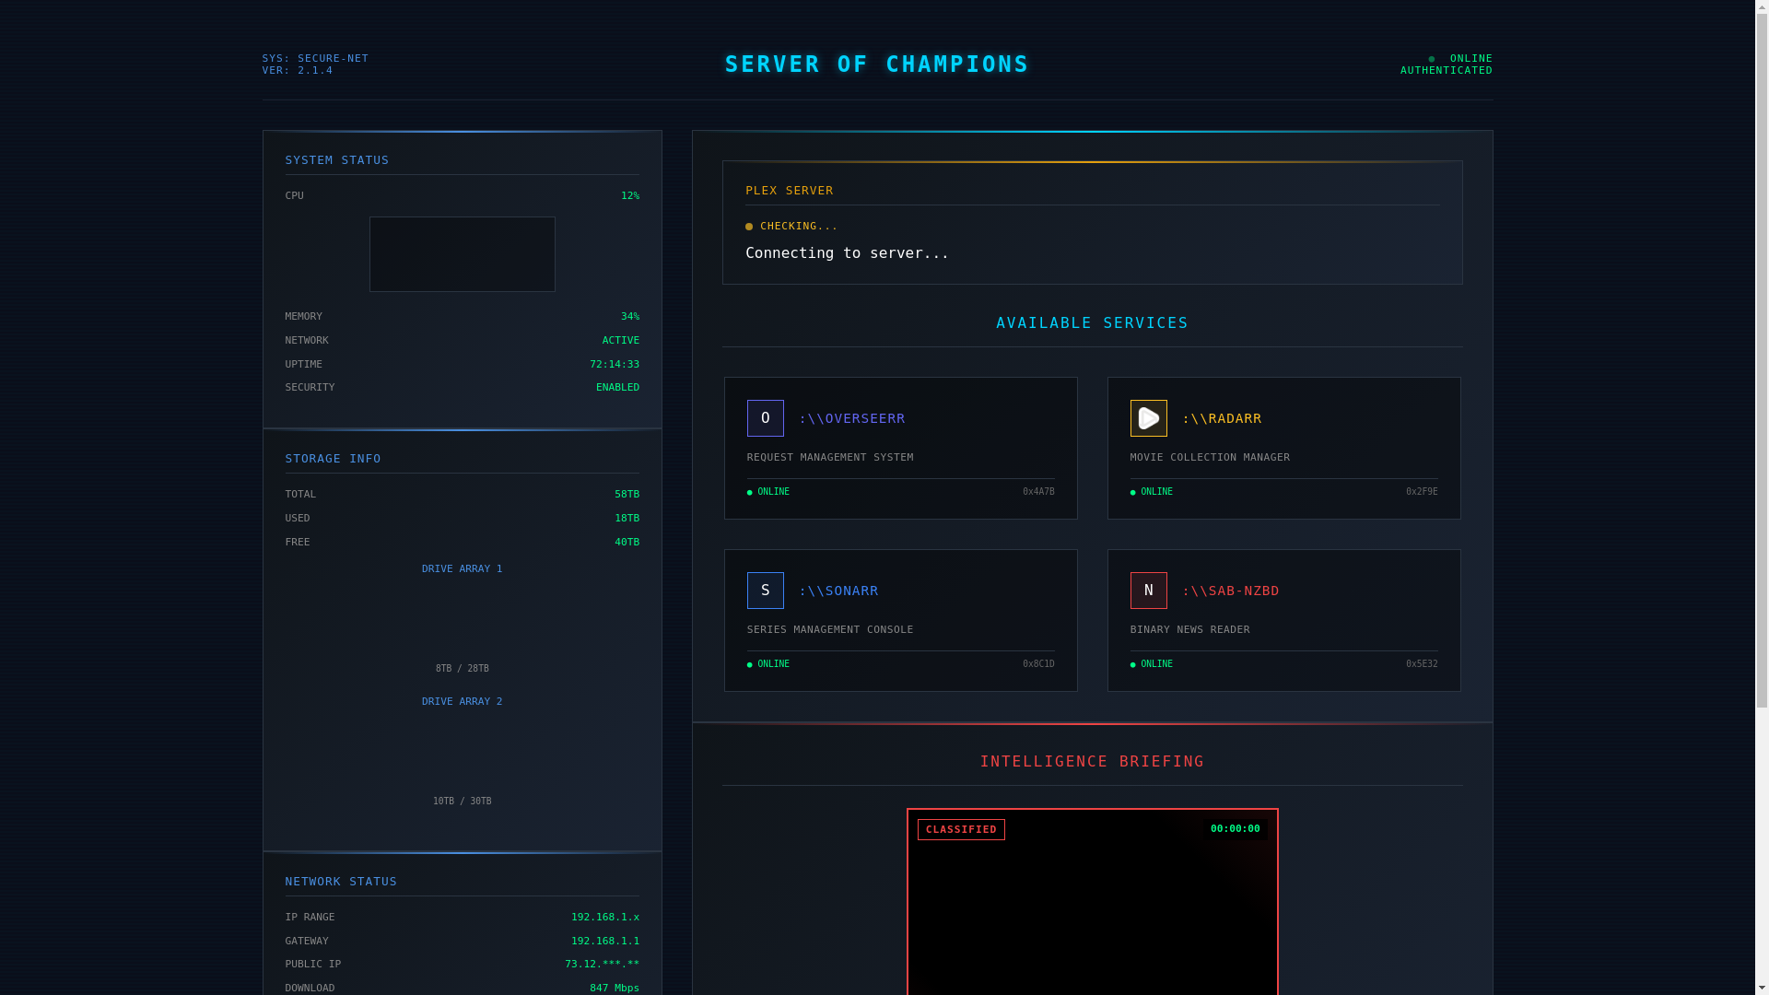Screen dimensions: 1769x995
Task: Click Radarr's ONLINE status indicator
Action: point(1152,492)
